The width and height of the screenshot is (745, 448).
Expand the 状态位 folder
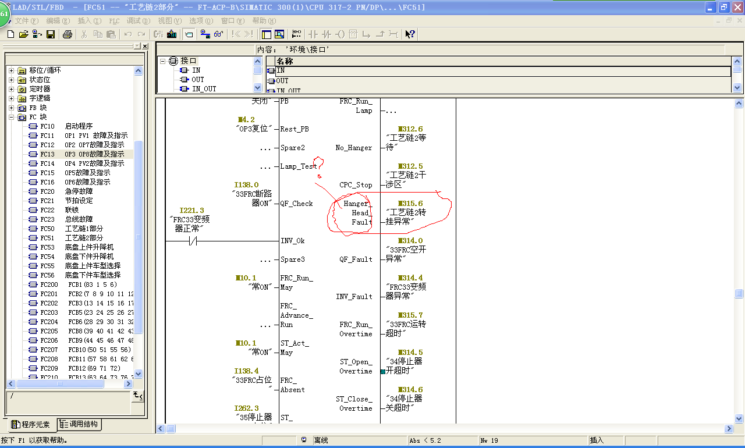click(11, 80)
